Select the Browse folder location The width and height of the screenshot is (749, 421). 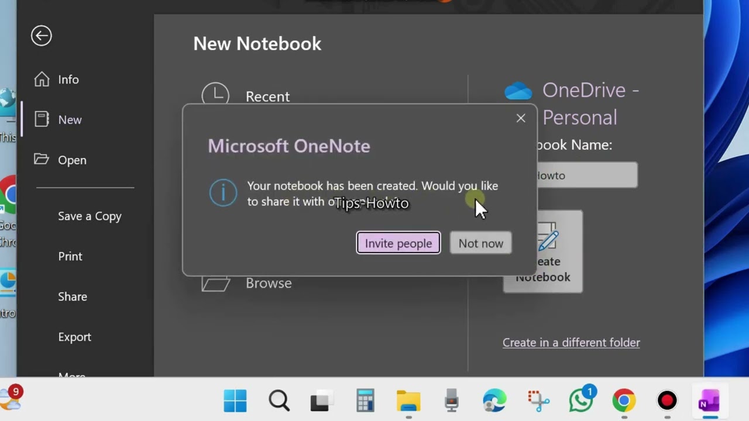coord(247,283)
